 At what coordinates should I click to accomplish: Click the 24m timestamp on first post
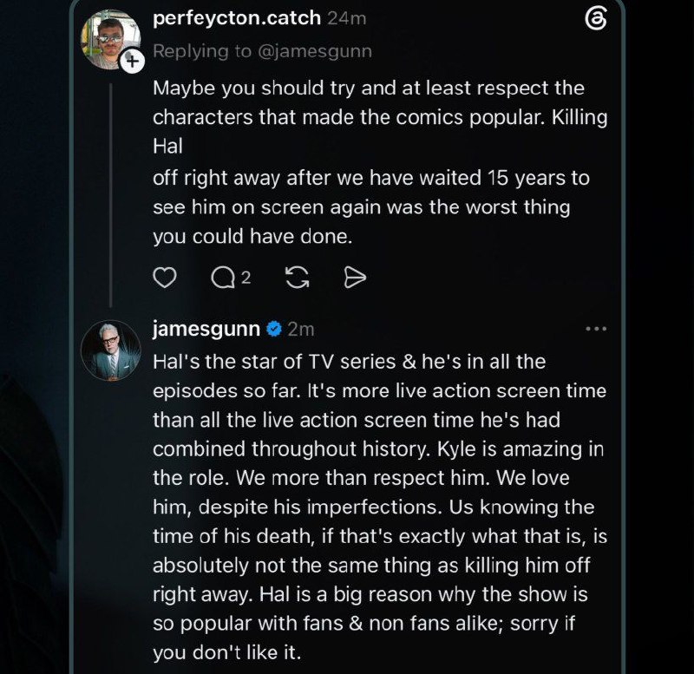[346, 18]
